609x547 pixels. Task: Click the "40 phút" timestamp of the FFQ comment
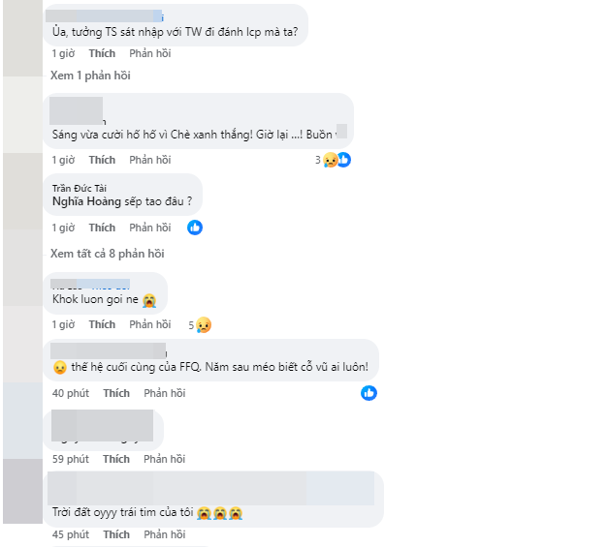click(x=71, y=393)
